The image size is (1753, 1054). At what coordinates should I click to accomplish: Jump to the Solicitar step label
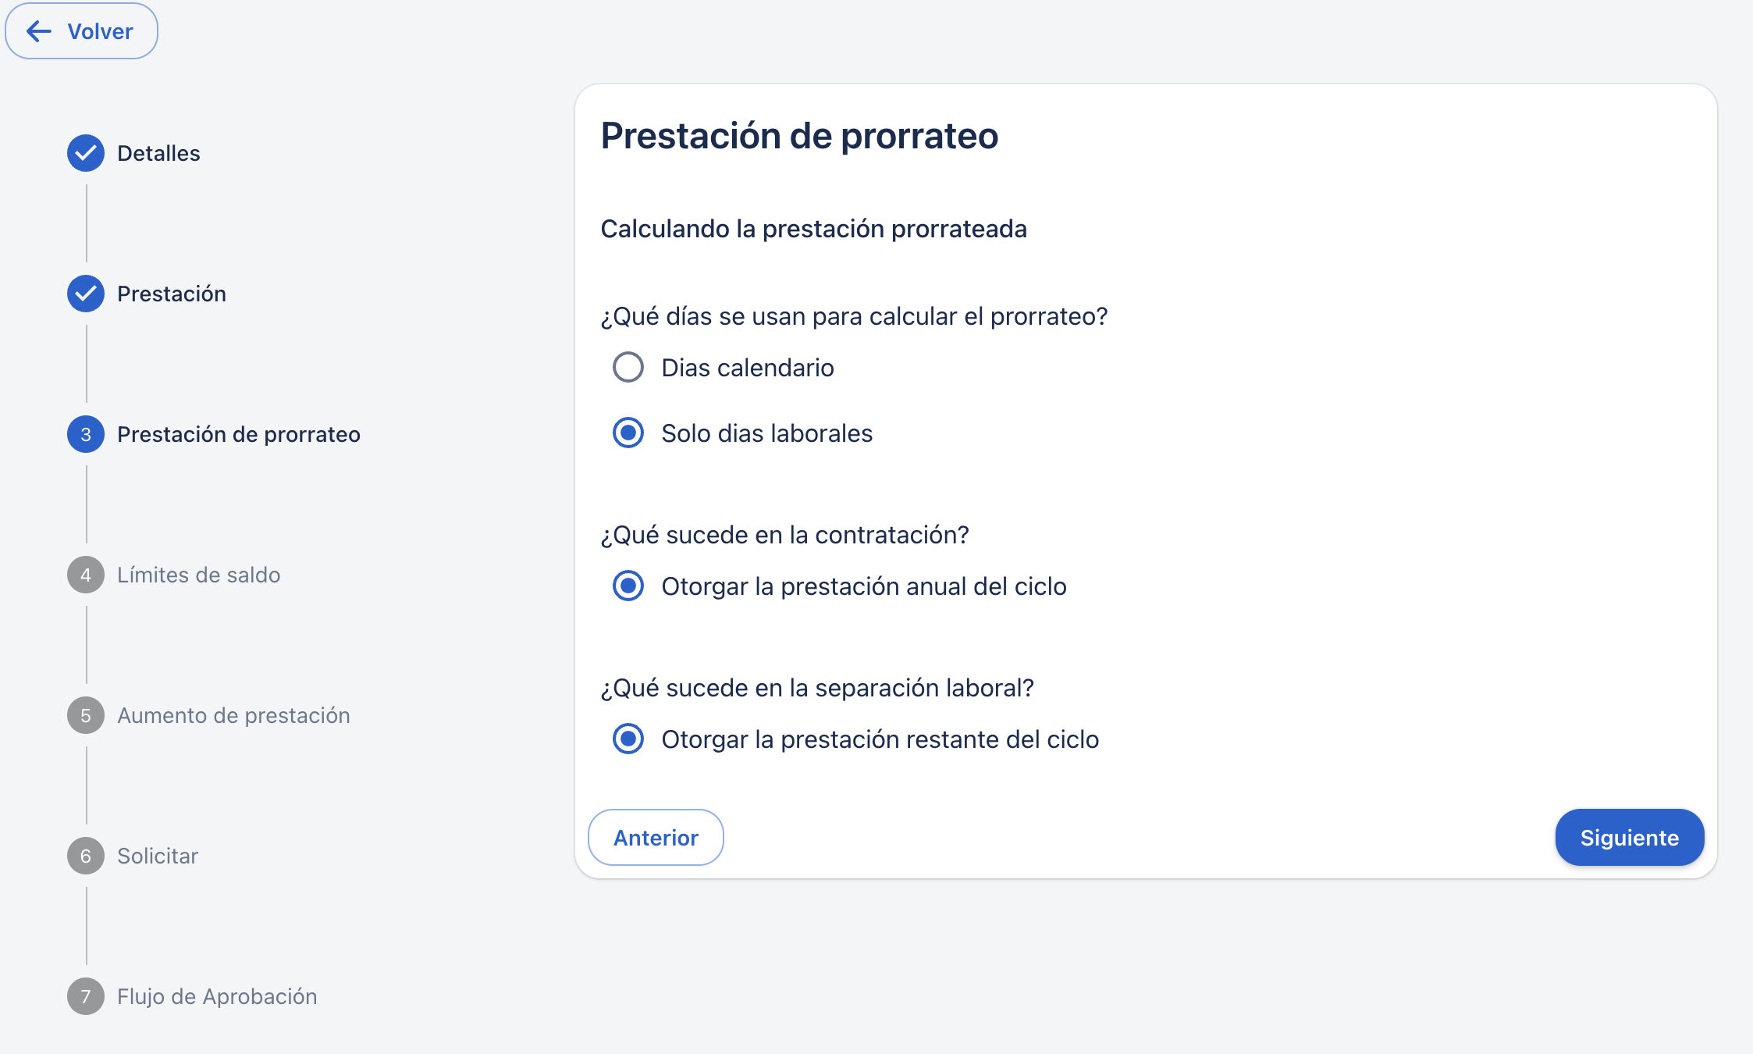(x=158, y=856)
